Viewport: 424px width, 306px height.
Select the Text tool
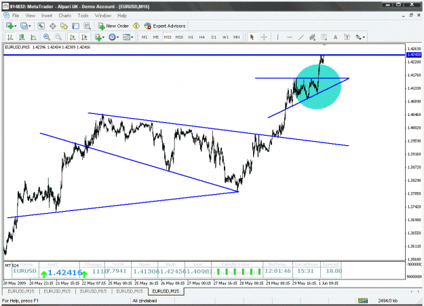(x=335, y=37)
